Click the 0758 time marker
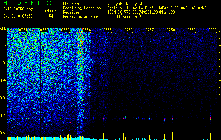The width and height of the screenshot is (221, 140). (170, 30)
